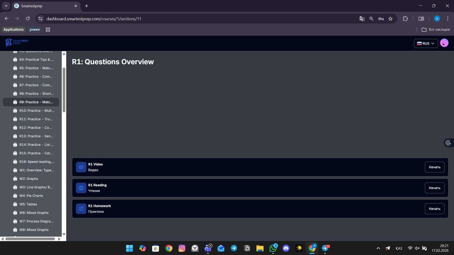
Task: Open the W2: Graphs section
Action: [x=31, y=179]
